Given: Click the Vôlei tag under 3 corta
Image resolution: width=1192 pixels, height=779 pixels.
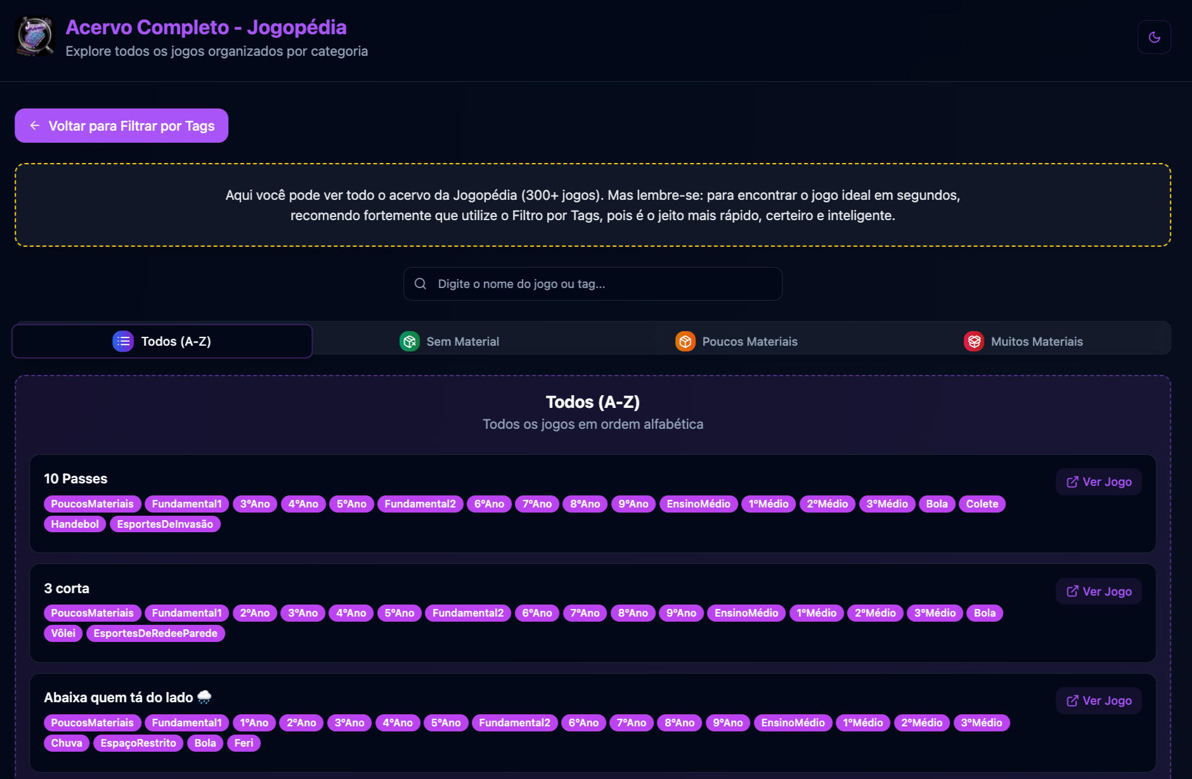Looking at the screenshot, I should point(63,633).
